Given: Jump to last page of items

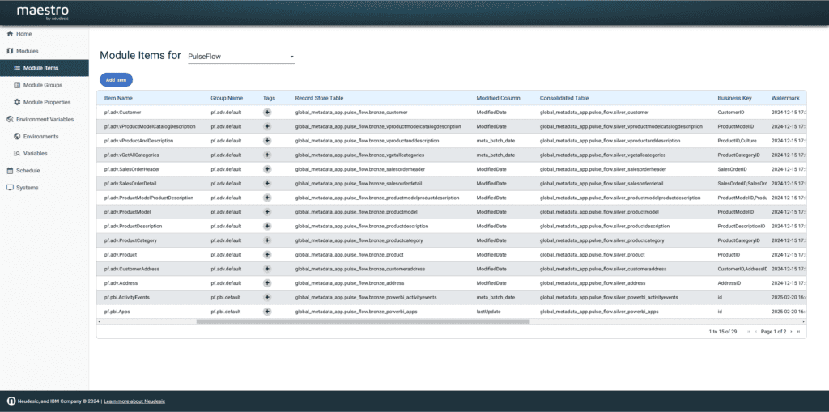Looking at the screenshot, I should tap(798, 332).
